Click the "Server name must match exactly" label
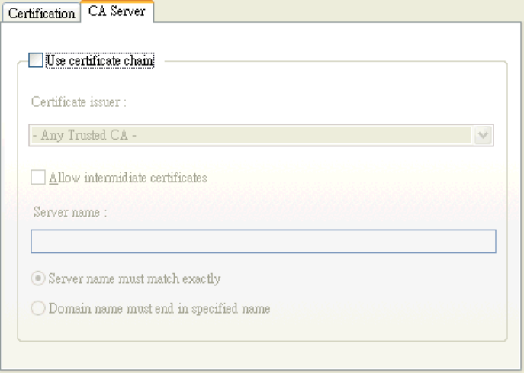Viewport: 524px width, 373px height. [134, 278]
